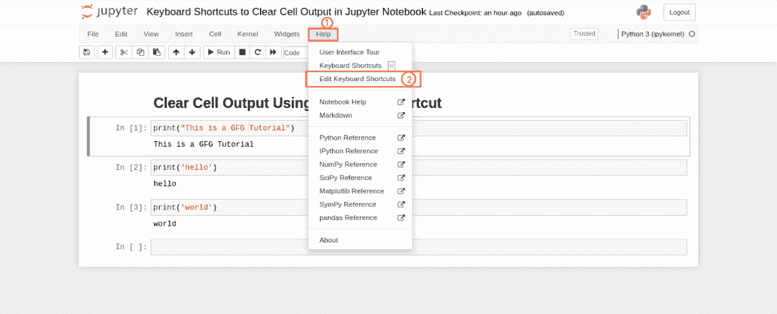This screenshot has width=777, height=314.
Task: Open the File menu
Action: [93, 34]
